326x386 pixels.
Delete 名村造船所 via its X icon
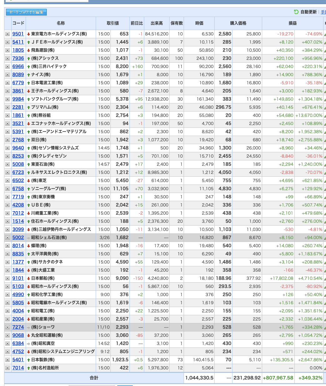8,368
